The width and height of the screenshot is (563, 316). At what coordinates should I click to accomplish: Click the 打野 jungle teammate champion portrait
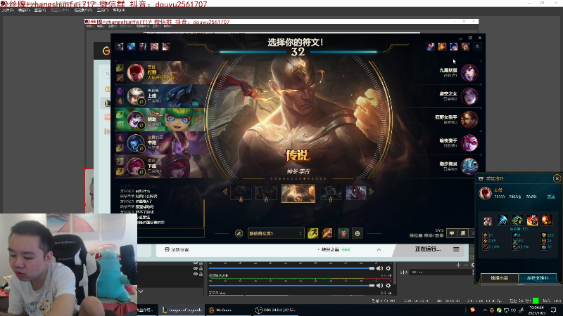point(135,73)
